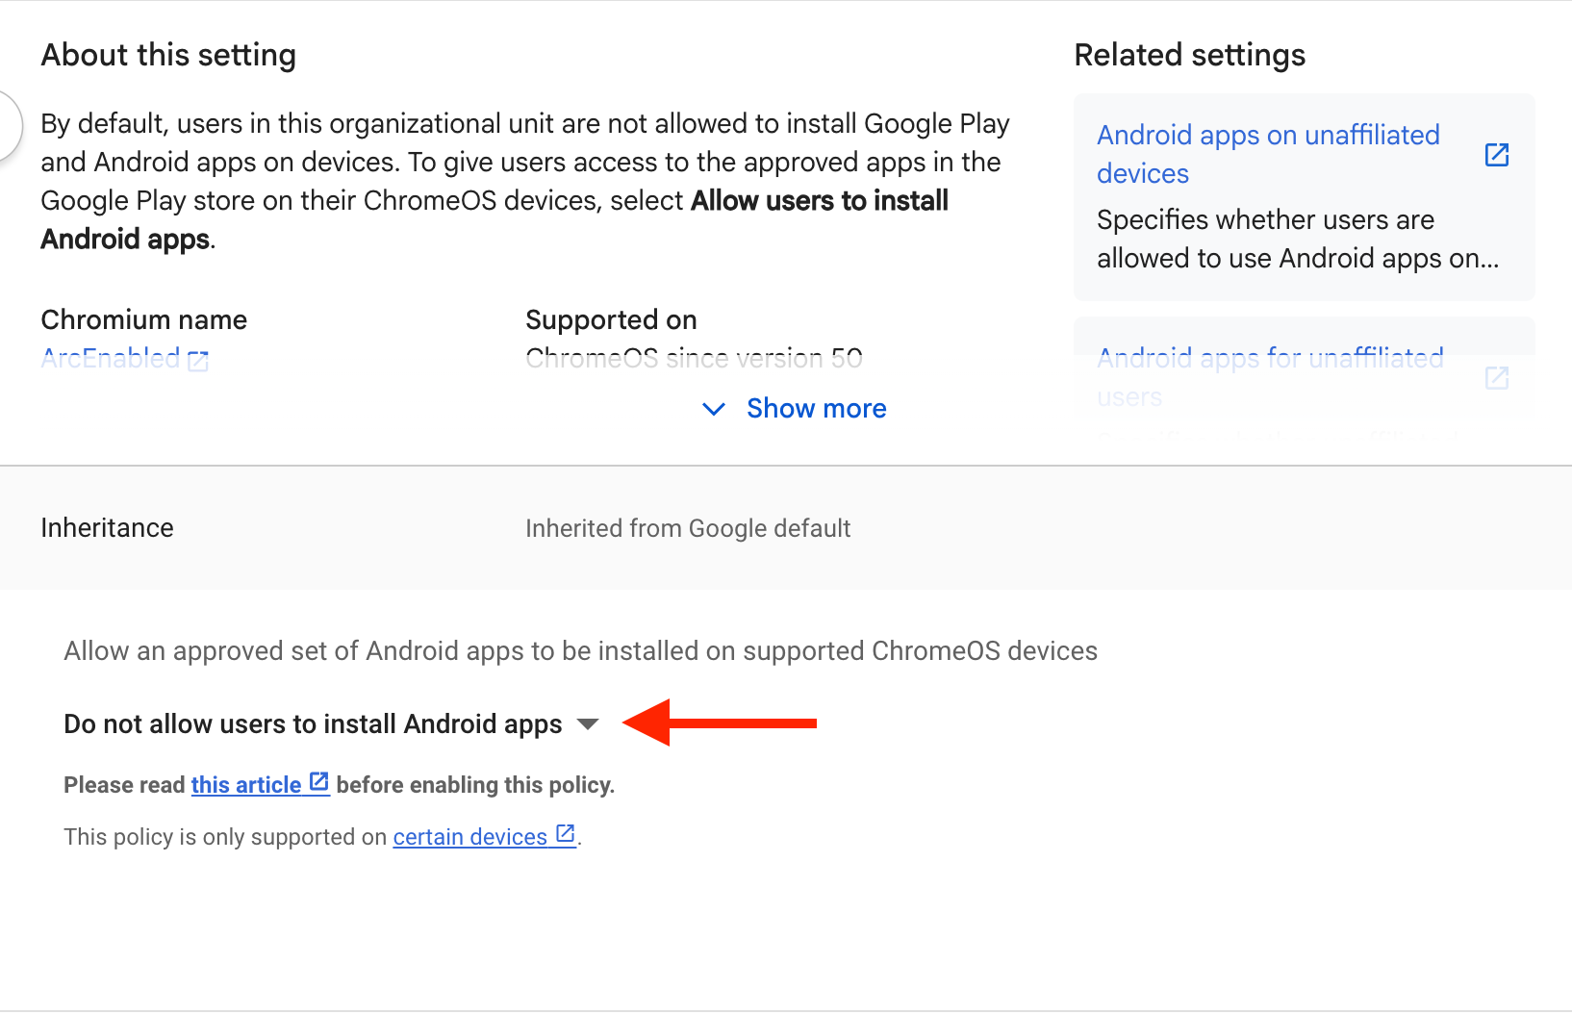Open 'Android apps on unaffiliated devices' link
Viewport: 1572px width, 1014px height.
point(1267,154)
